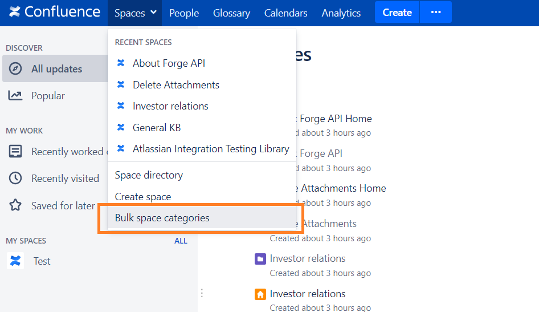Open the Attachments Home update entry

point(344,188)
